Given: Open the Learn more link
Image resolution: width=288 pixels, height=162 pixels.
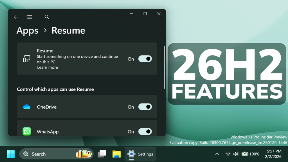Looking at the screenshot, I should [47, 67].
